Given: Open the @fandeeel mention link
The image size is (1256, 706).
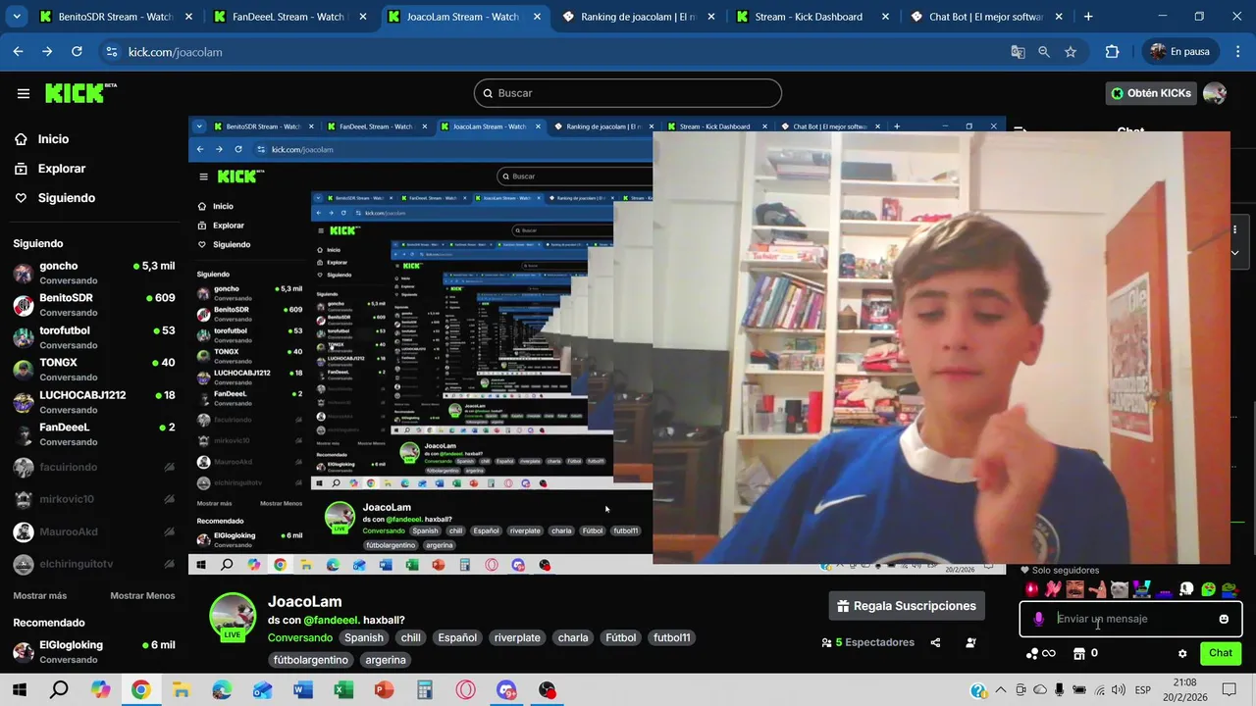Looking at the screenshot, I should (x=331, y=620).
